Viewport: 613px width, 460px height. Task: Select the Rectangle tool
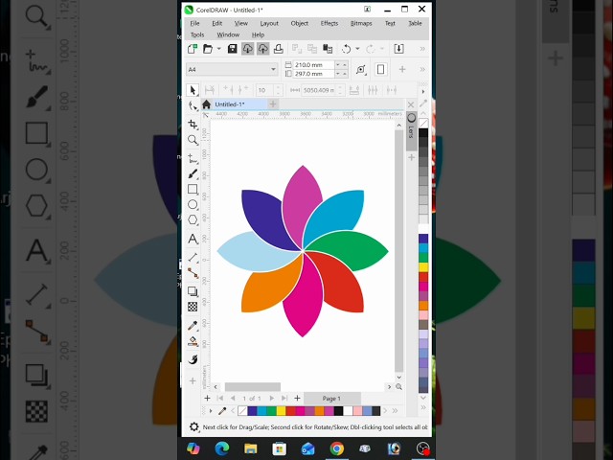[193, 190]
